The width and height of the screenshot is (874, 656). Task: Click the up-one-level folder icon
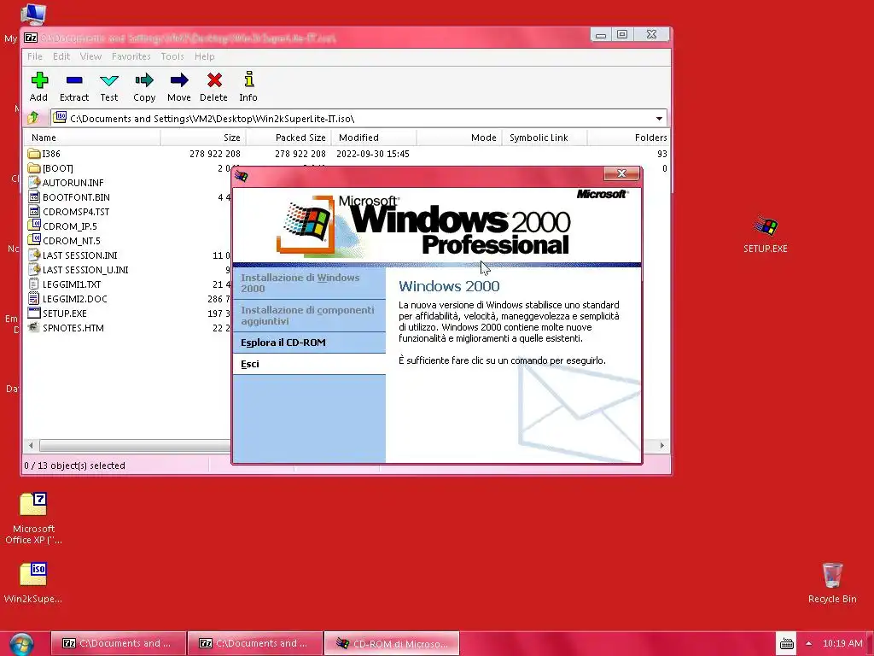coord(33,118)
